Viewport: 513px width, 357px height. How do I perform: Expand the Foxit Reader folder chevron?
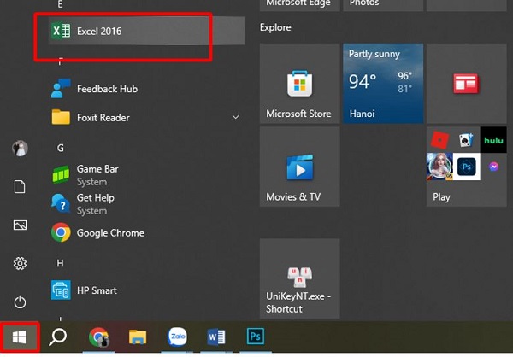tap(235, 117)
